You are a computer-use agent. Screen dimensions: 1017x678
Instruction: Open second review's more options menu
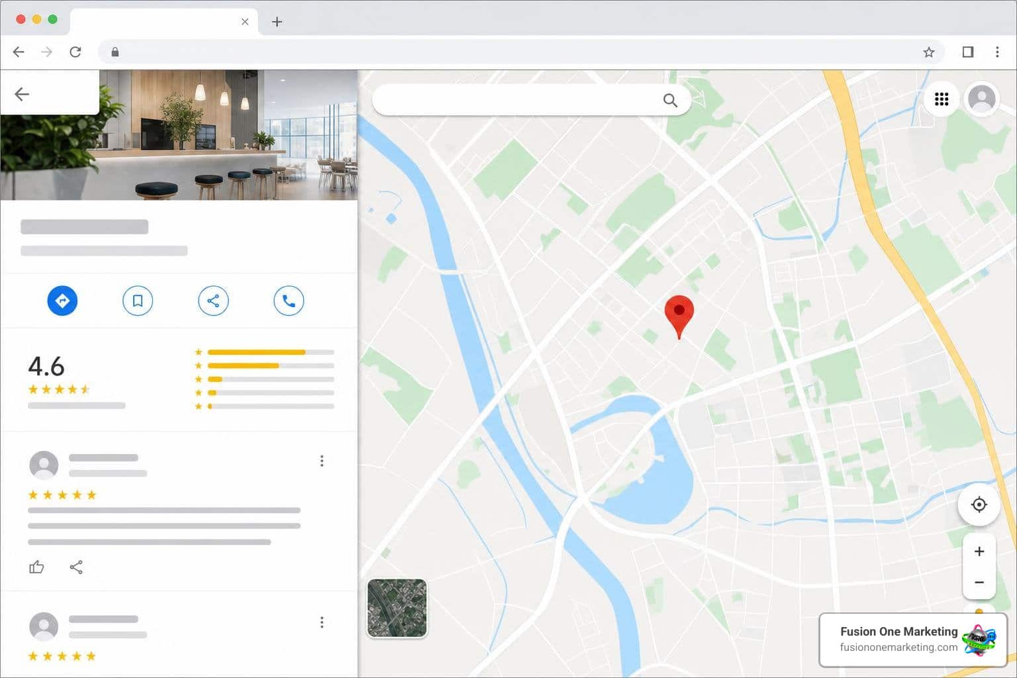322,622
